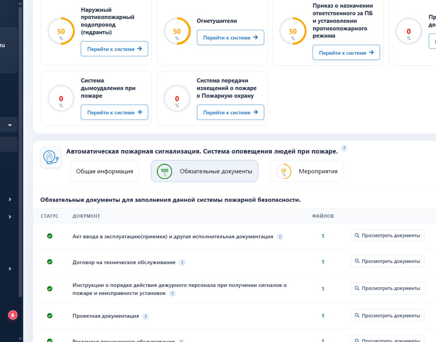Open the red notification badge showing 8
The image size is (436, 342).
tap(13, 315)
